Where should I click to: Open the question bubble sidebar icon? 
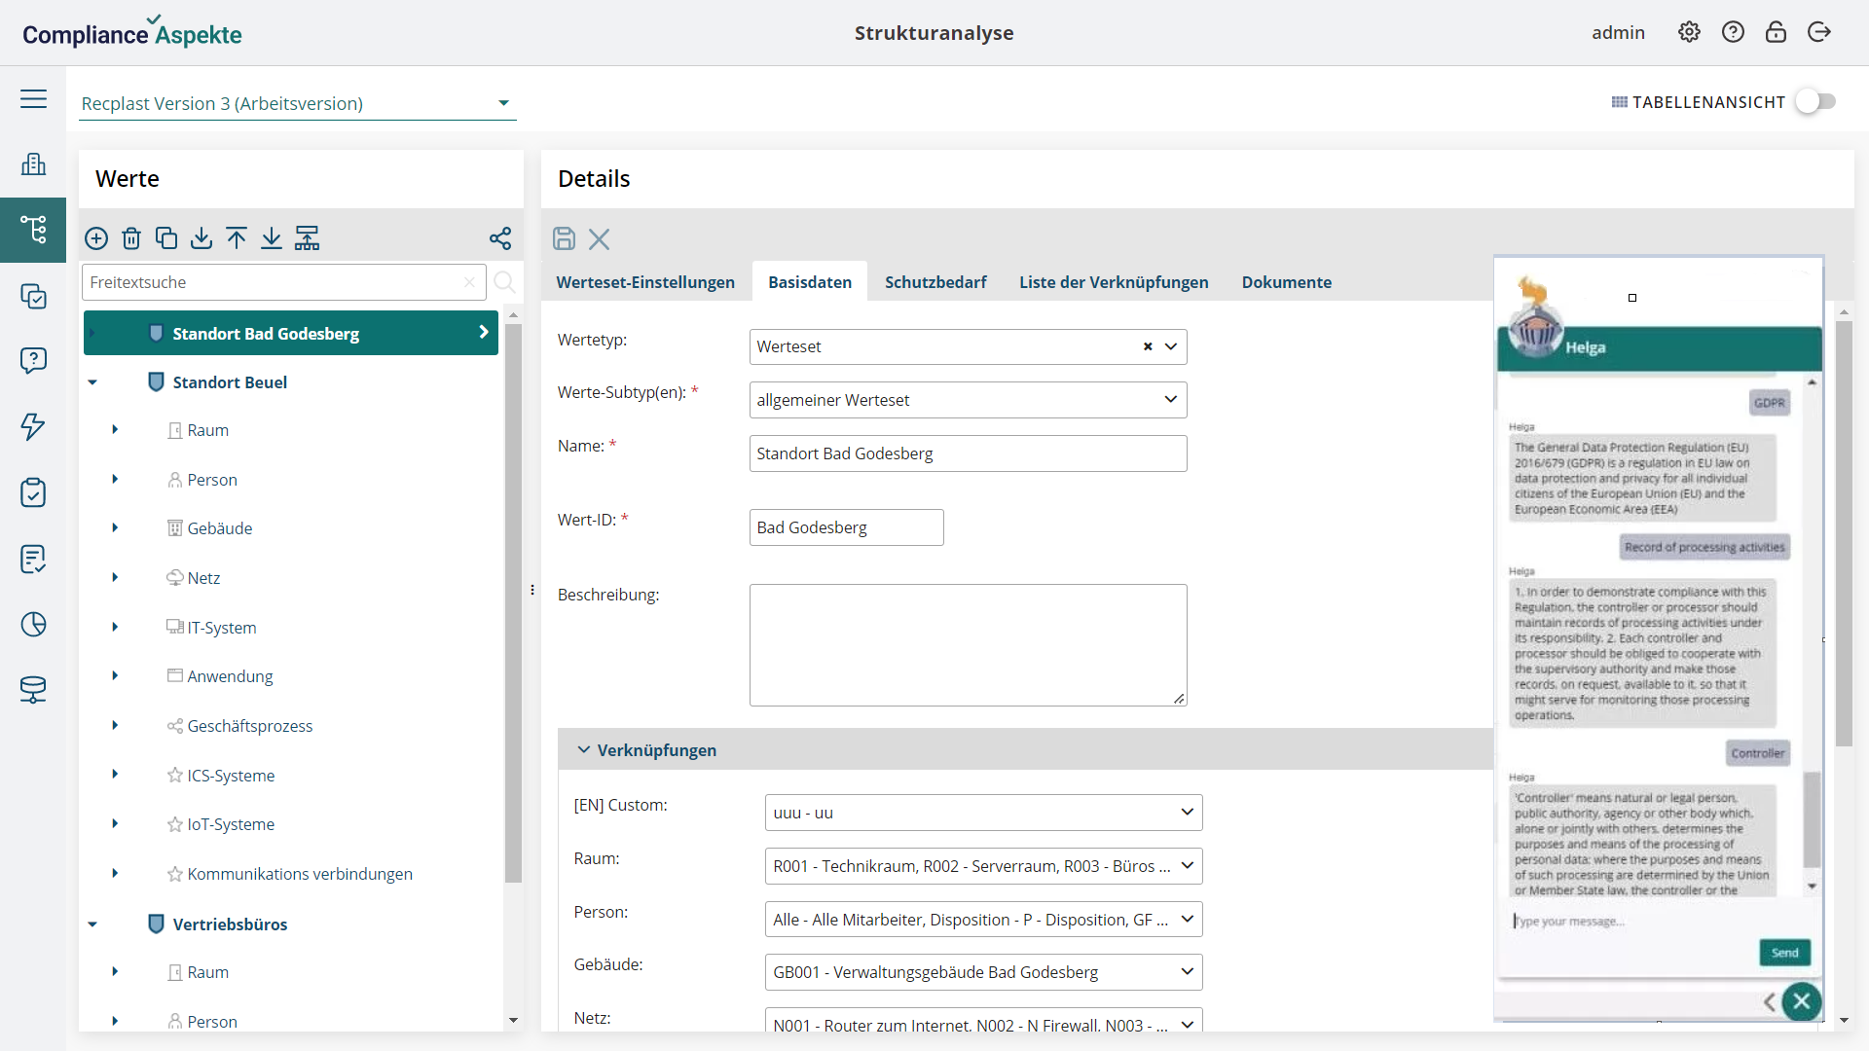point(33,361)
